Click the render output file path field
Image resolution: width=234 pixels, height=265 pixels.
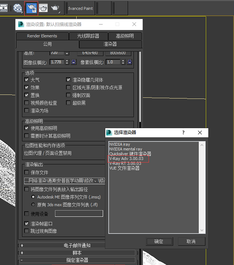point(65,181)
